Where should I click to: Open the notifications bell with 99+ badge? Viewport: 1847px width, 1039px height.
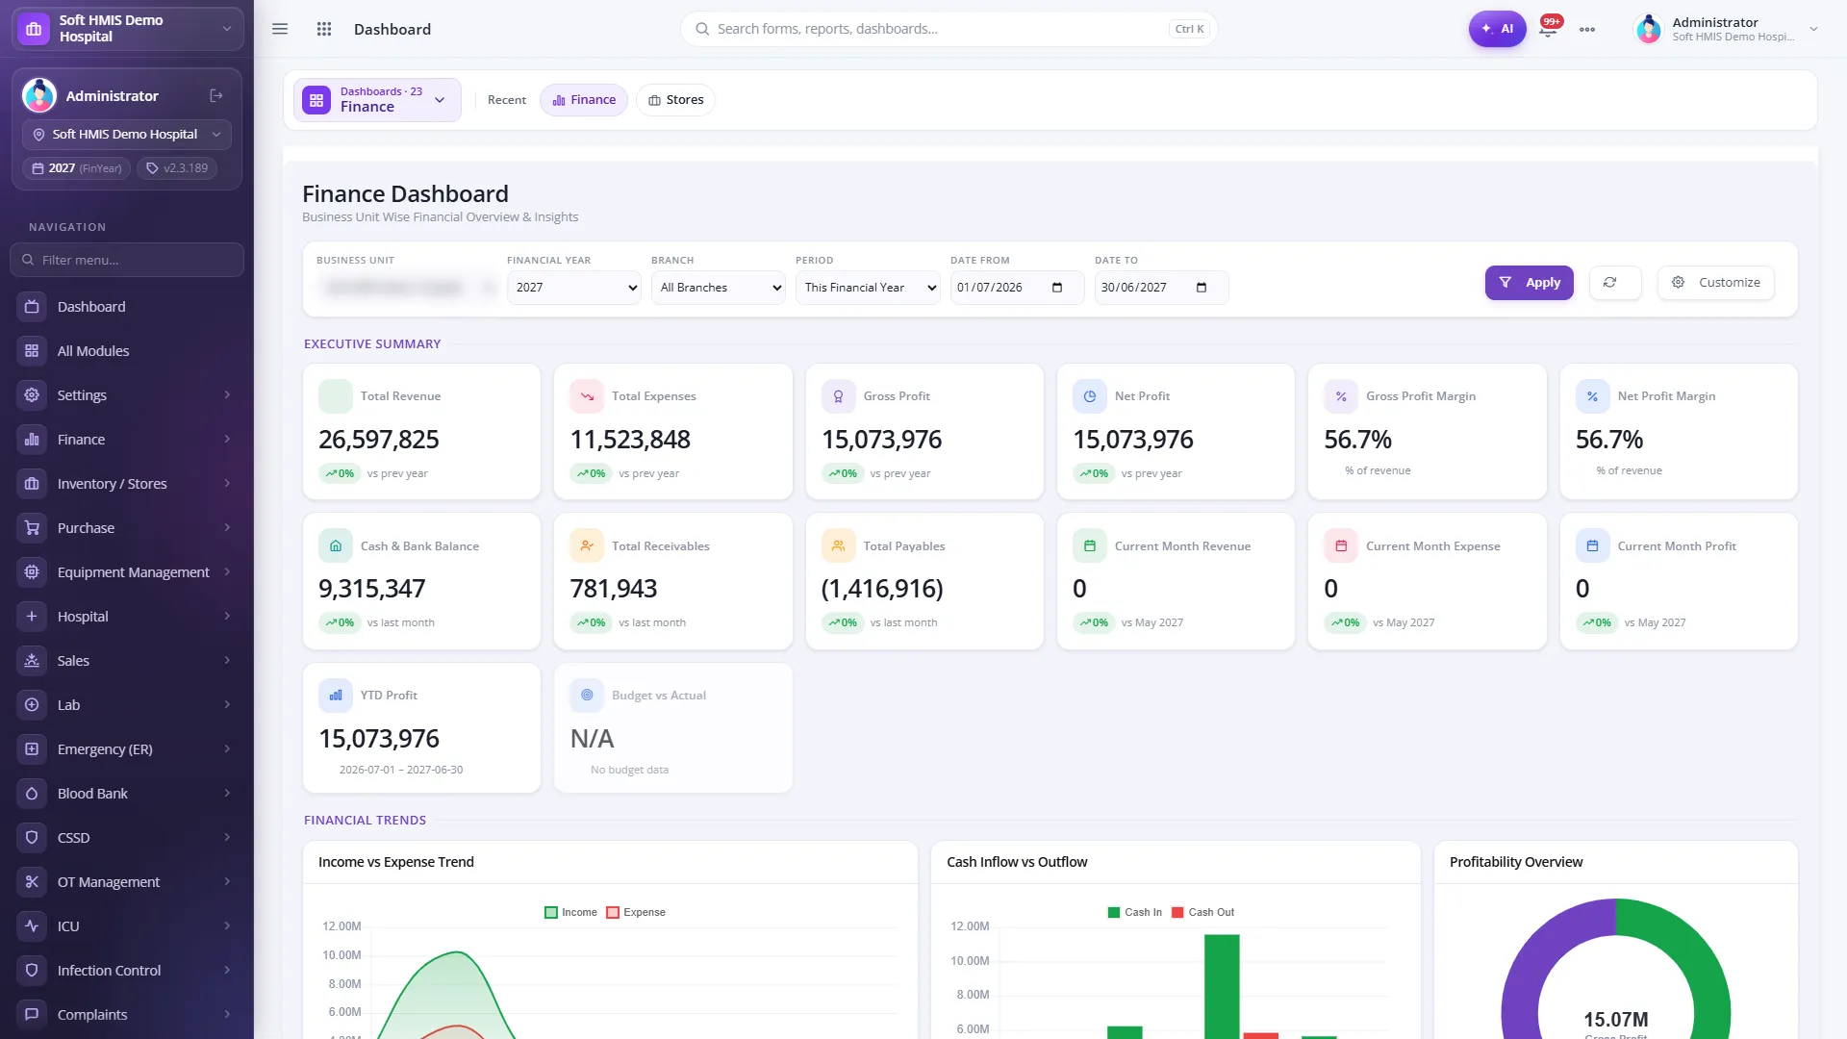(1548, 29)
